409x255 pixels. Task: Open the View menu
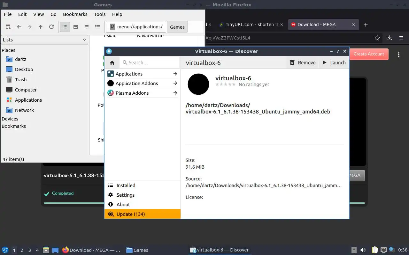38,14
